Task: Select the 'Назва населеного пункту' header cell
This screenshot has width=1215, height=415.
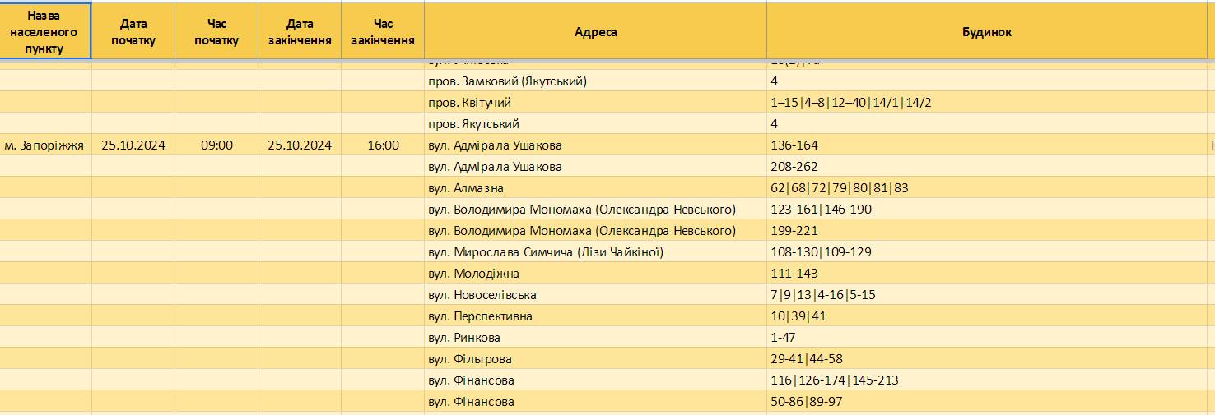Action: (45, 31)
